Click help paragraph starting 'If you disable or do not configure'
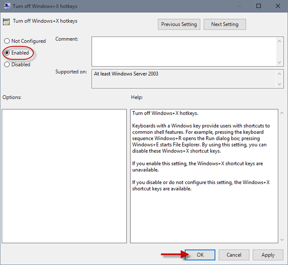 pyautogui.click(x=201, y=185)
